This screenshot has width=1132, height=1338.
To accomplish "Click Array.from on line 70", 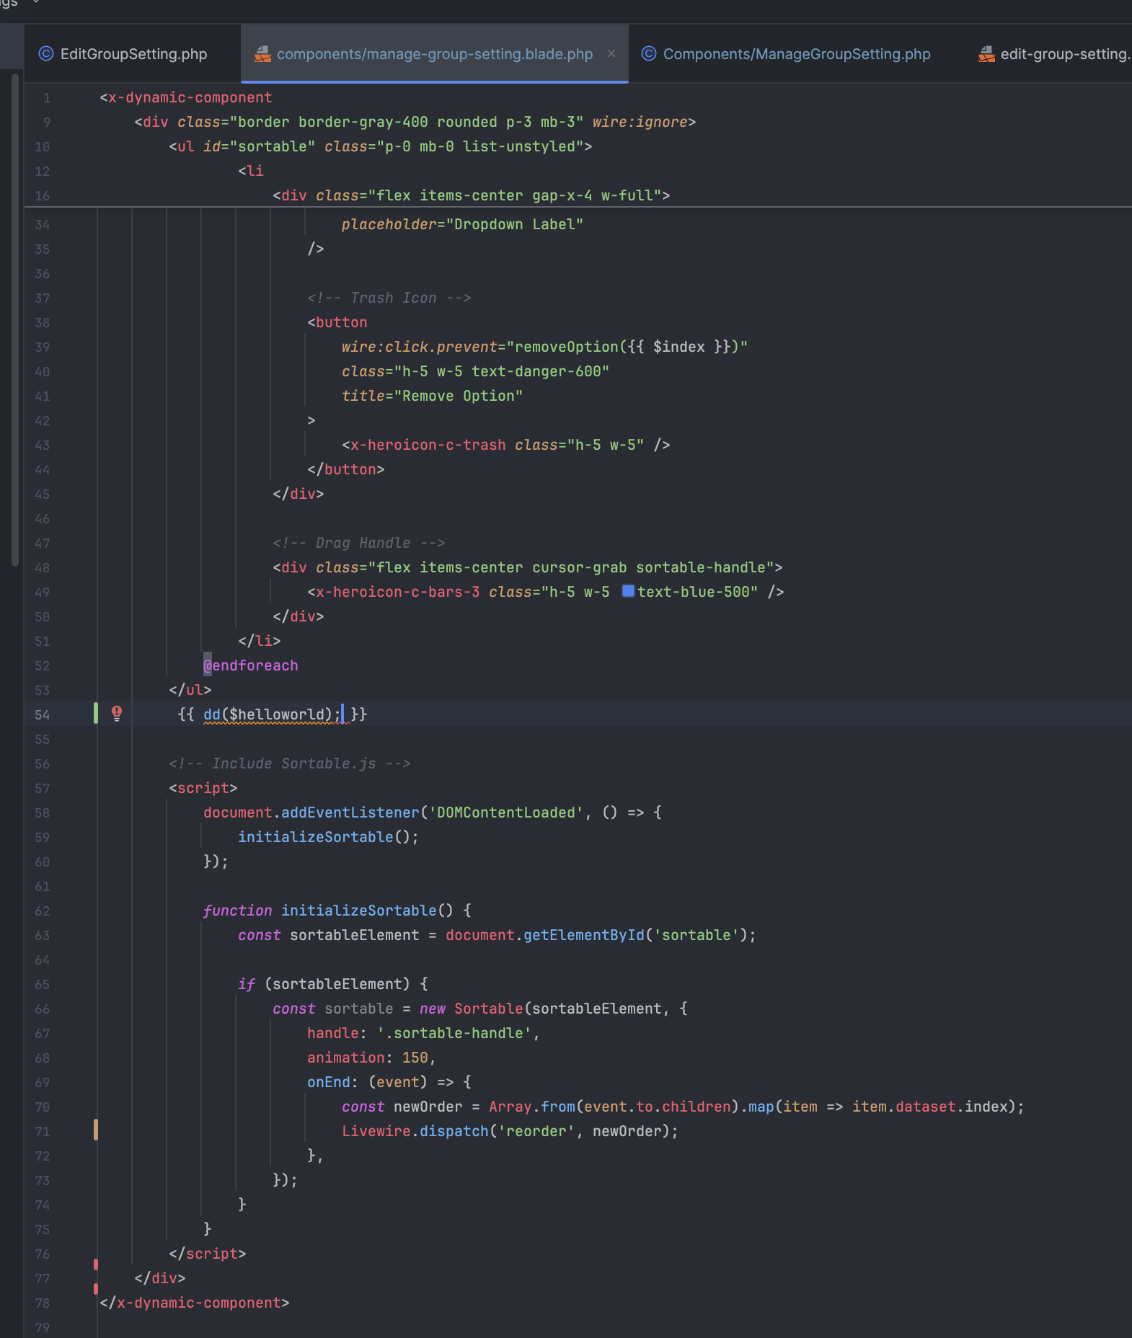I will [x=532, y=1107].
